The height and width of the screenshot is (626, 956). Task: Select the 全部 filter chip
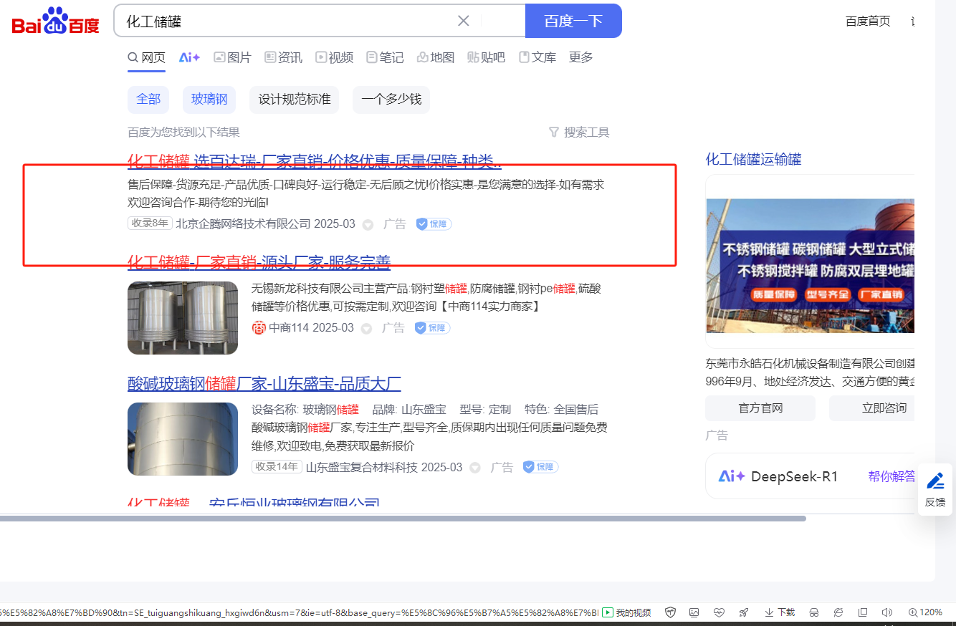tap(148, 100)
